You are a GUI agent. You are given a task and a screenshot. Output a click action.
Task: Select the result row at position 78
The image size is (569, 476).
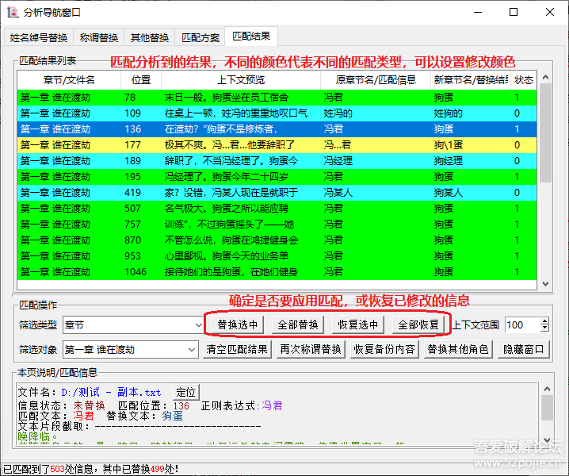pyautogui.click(x=277, y=98)
